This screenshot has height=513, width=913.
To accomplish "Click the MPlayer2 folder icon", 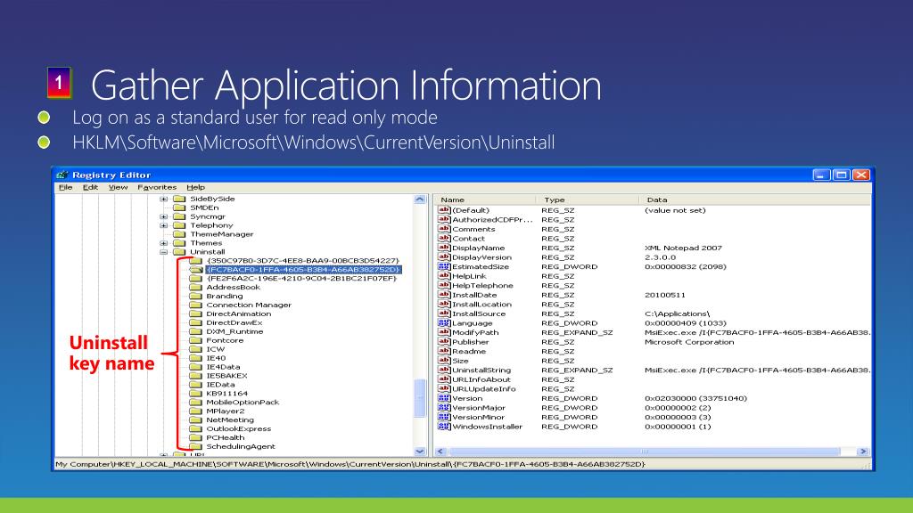I will 195,411.
